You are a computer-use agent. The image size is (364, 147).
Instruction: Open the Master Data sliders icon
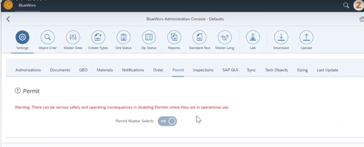coord(73,37)
